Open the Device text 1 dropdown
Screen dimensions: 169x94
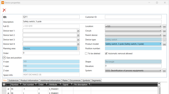pyautogui.click(x=78, y=31)
